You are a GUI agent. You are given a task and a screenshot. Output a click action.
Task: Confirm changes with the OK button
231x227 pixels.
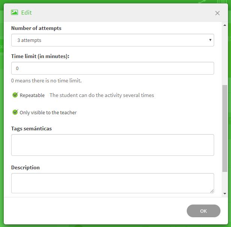pyautogui.click(x=203, y=211)
